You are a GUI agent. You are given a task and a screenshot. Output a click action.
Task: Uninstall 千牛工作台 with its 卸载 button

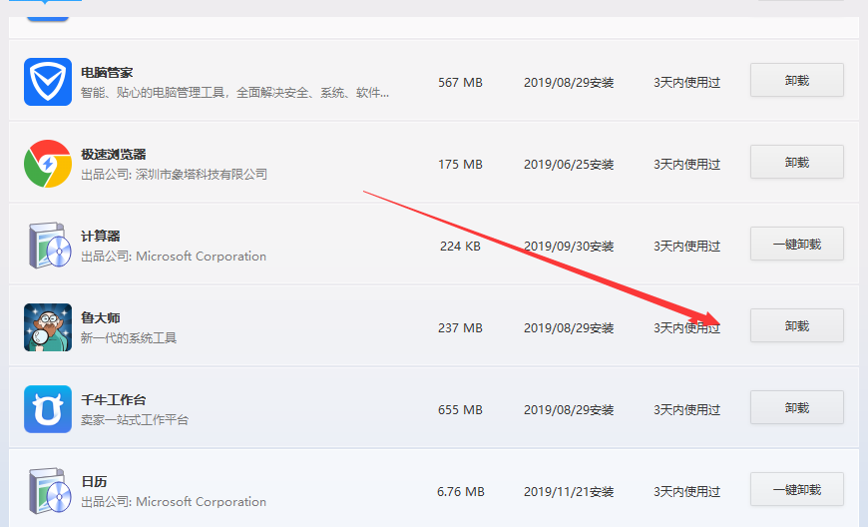(x=796, y=407)
